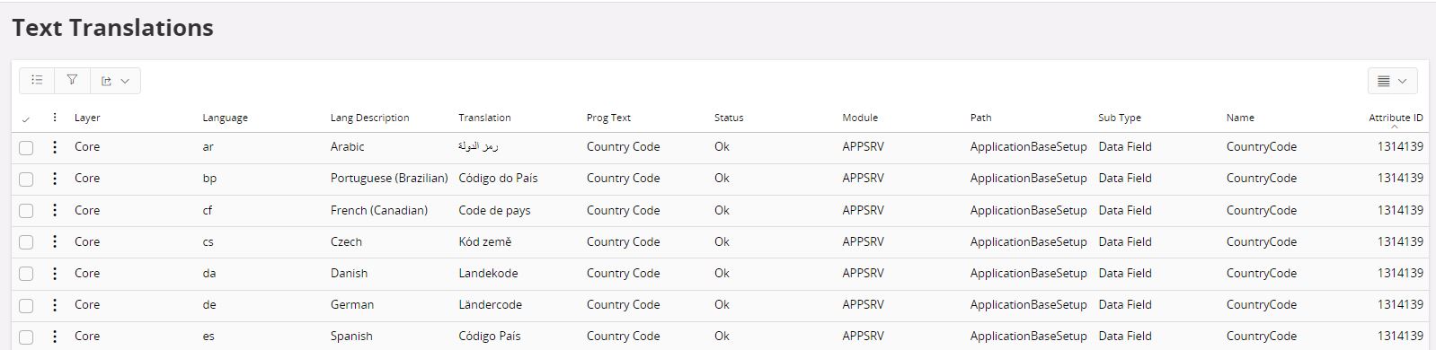Toggle the select-all checkmark in header
This screenshot has height=350, width=1436.
25,118
